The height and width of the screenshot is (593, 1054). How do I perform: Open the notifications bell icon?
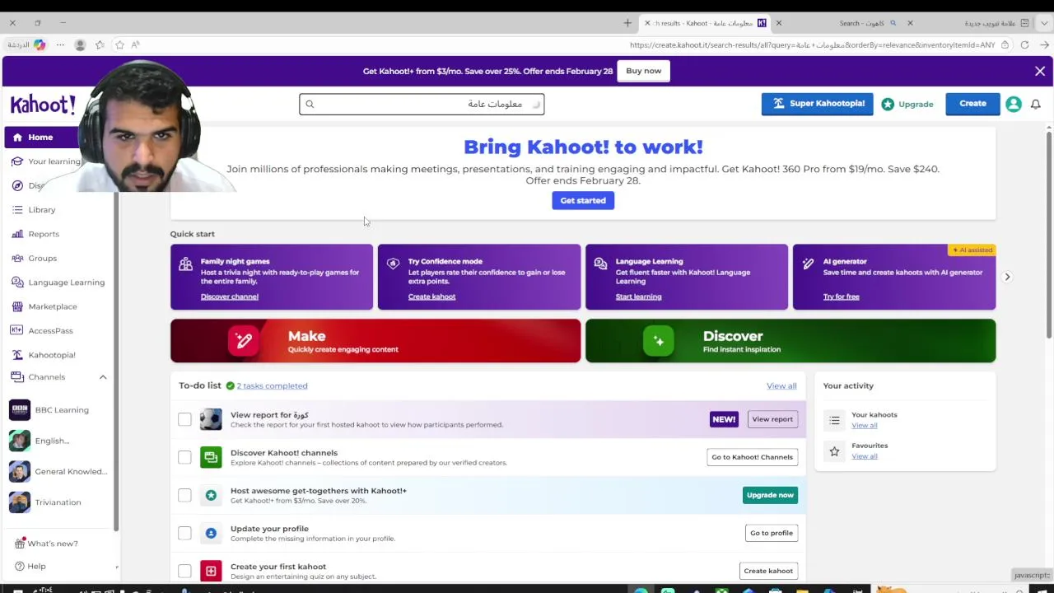point(1036,105)
